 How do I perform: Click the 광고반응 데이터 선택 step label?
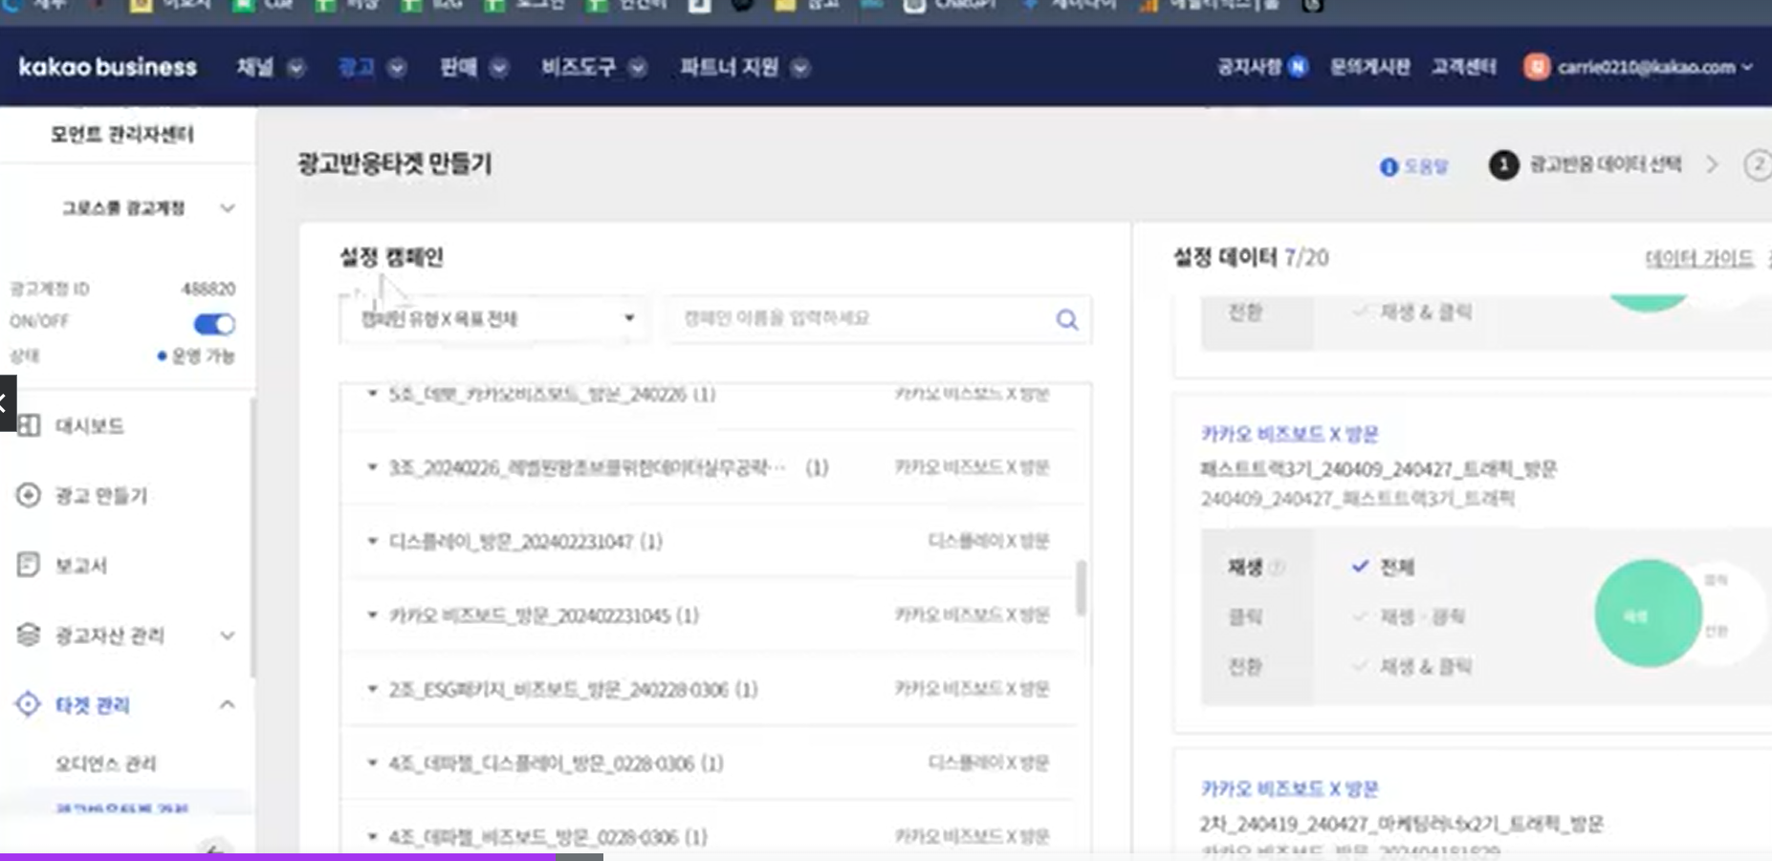click(1605, 164)
